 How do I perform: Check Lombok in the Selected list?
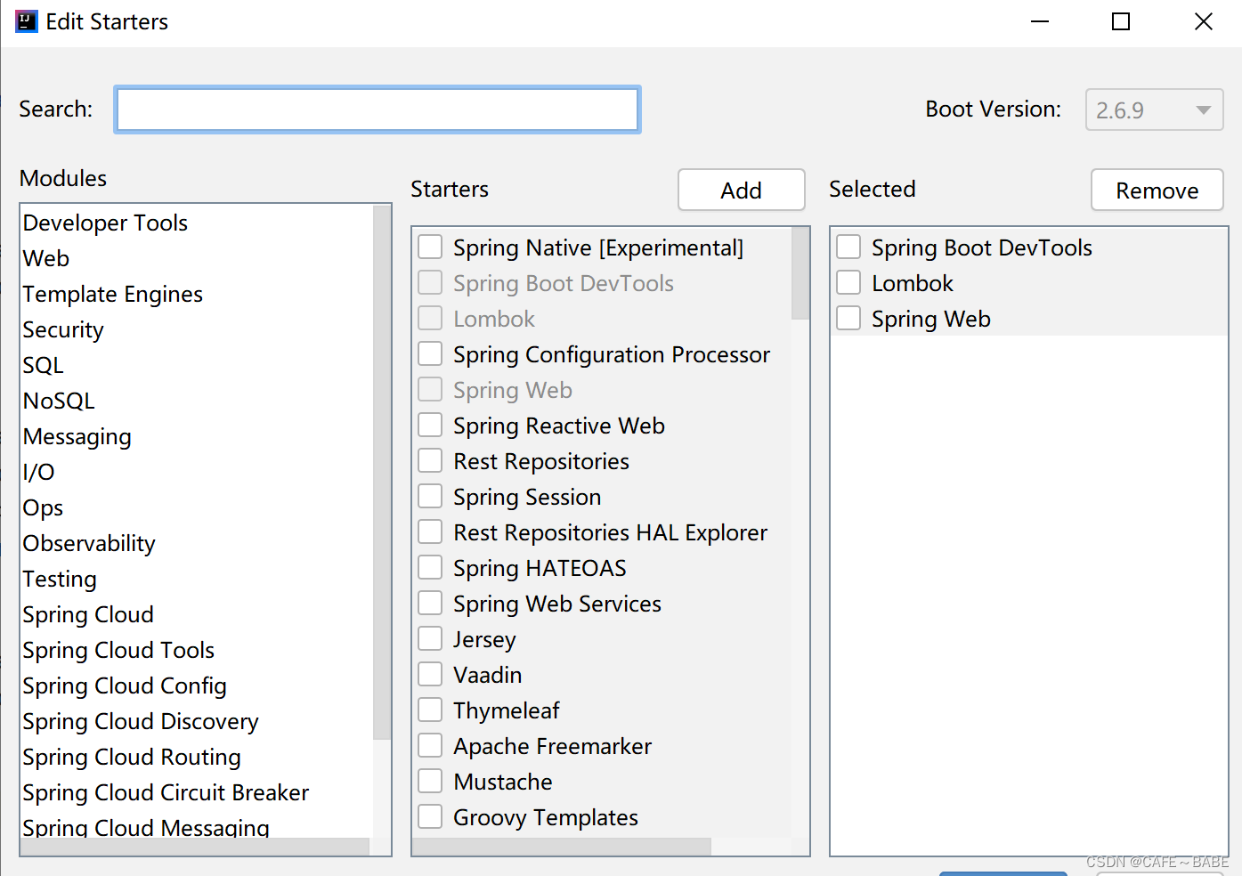coord(848,282)
